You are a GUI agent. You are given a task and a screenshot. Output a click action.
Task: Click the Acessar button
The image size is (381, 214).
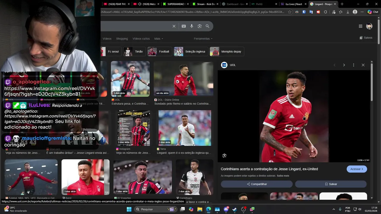tap(357, 169)
